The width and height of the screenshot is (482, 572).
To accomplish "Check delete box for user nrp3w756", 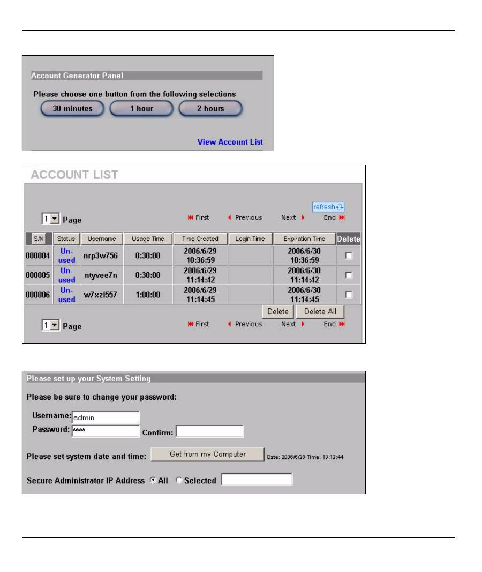I will point(349,256).
